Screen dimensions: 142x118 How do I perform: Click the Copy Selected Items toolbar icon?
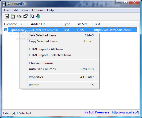click(x=19, y=17)
